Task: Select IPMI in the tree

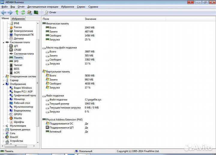Action: tap(16, 23)
